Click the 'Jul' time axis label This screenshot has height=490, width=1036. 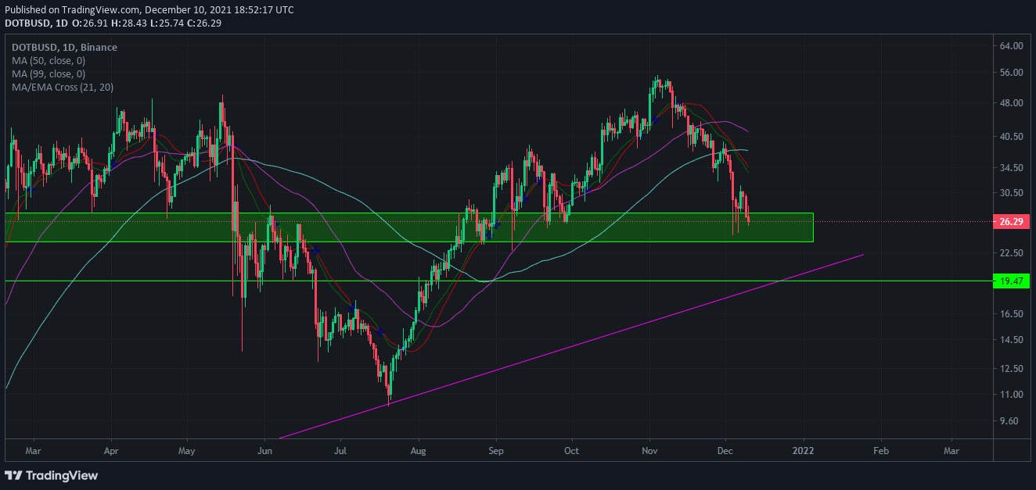pyautogui.click(x=340, y=451)
